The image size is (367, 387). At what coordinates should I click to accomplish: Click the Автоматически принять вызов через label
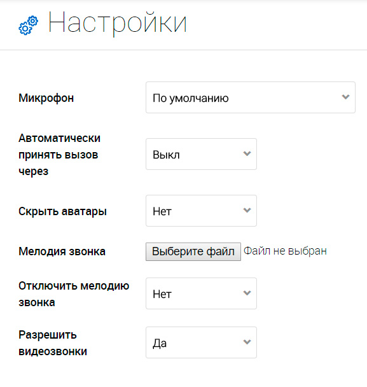(x=59, y=155)
